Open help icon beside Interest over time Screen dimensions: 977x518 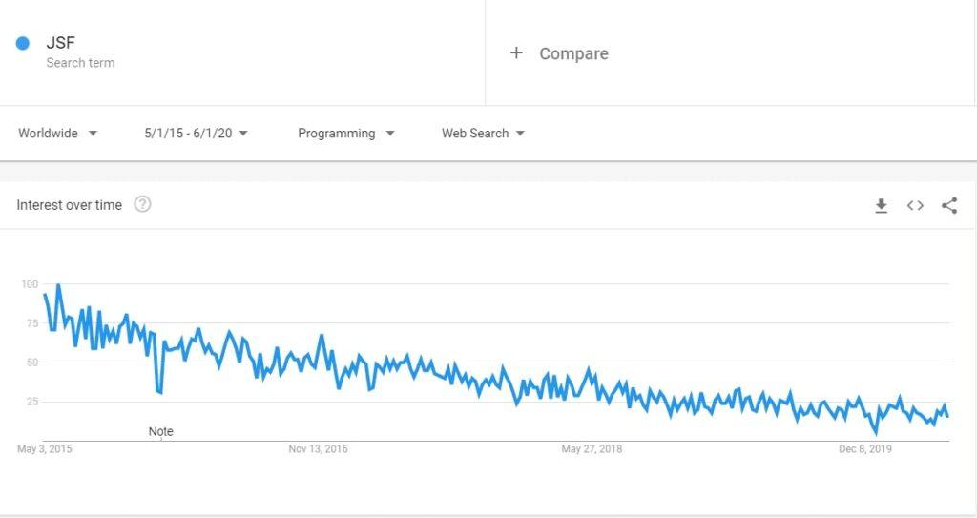pyautogui.click(x=142, y=204)
